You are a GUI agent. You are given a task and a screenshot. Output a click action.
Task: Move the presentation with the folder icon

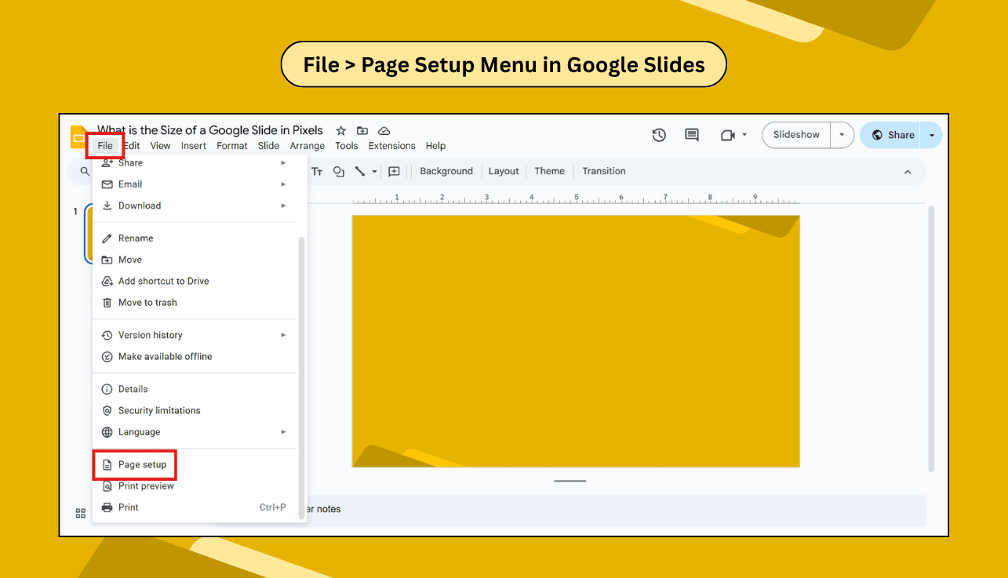[362, 130]
